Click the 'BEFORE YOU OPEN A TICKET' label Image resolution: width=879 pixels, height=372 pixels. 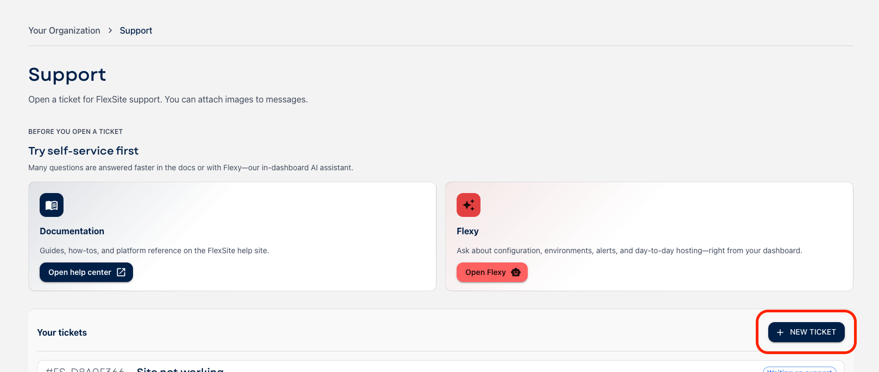(75, 132)
